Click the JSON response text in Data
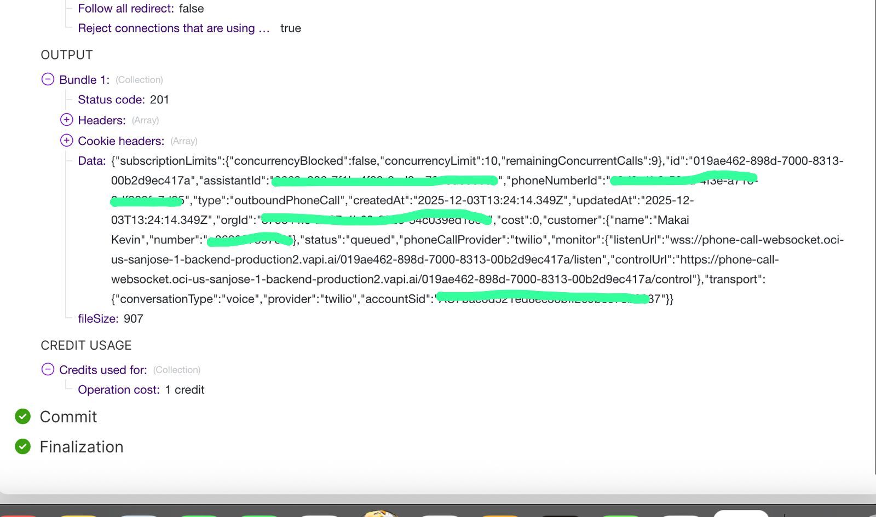The width and height of the screenshot is (876, 517). (x=477, y=230)
